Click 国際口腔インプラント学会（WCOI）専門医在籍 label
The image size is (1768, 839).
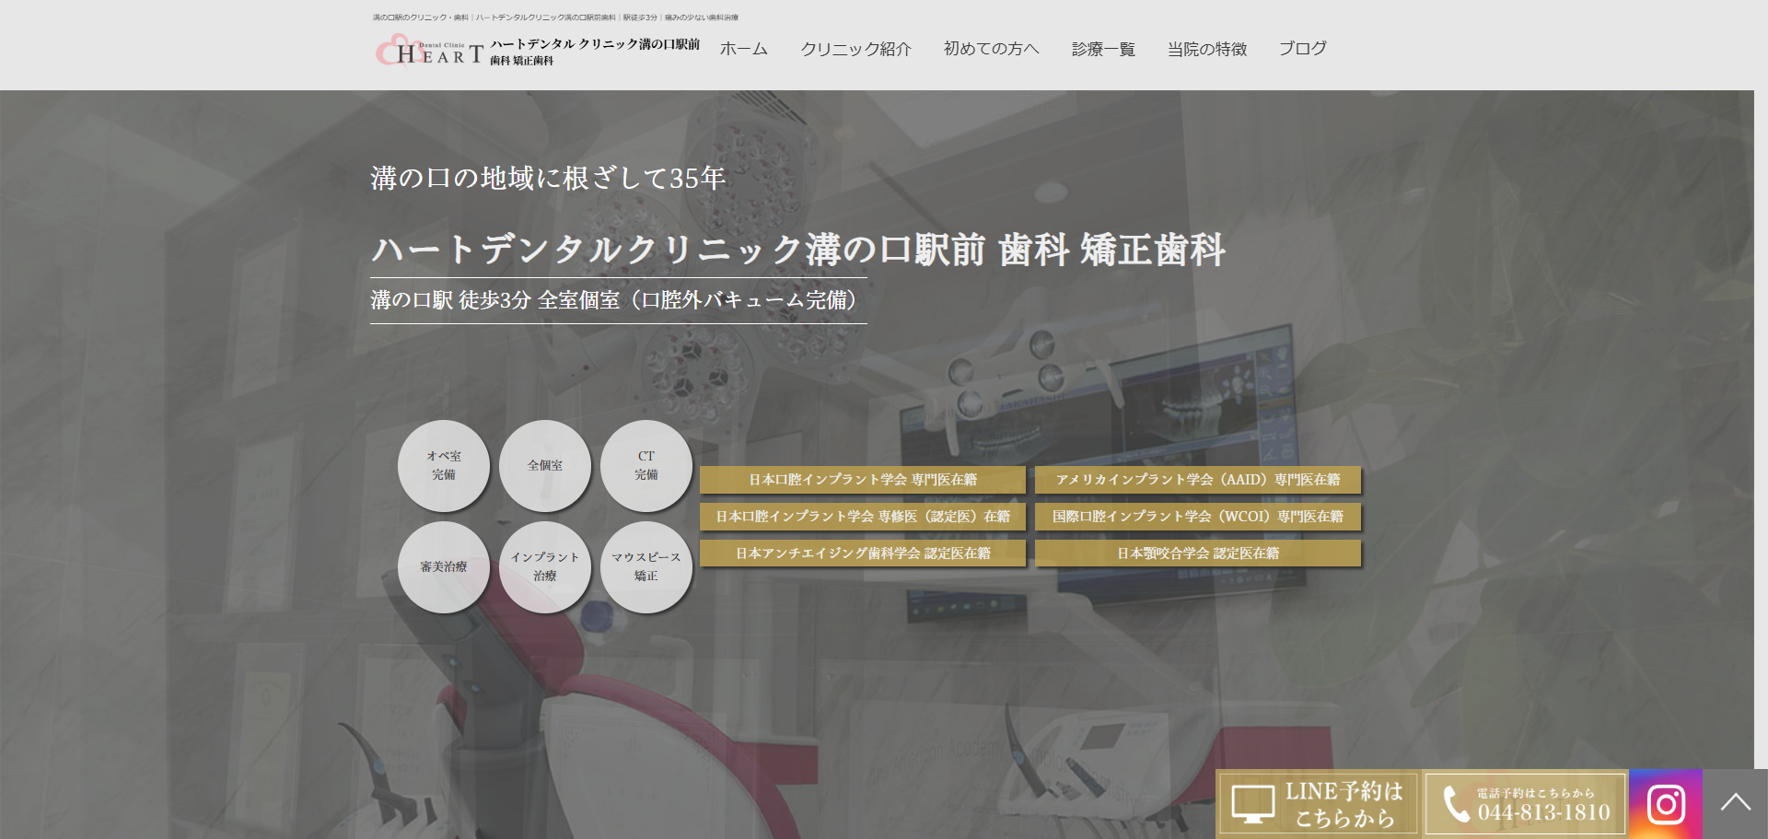(1198, 517)
